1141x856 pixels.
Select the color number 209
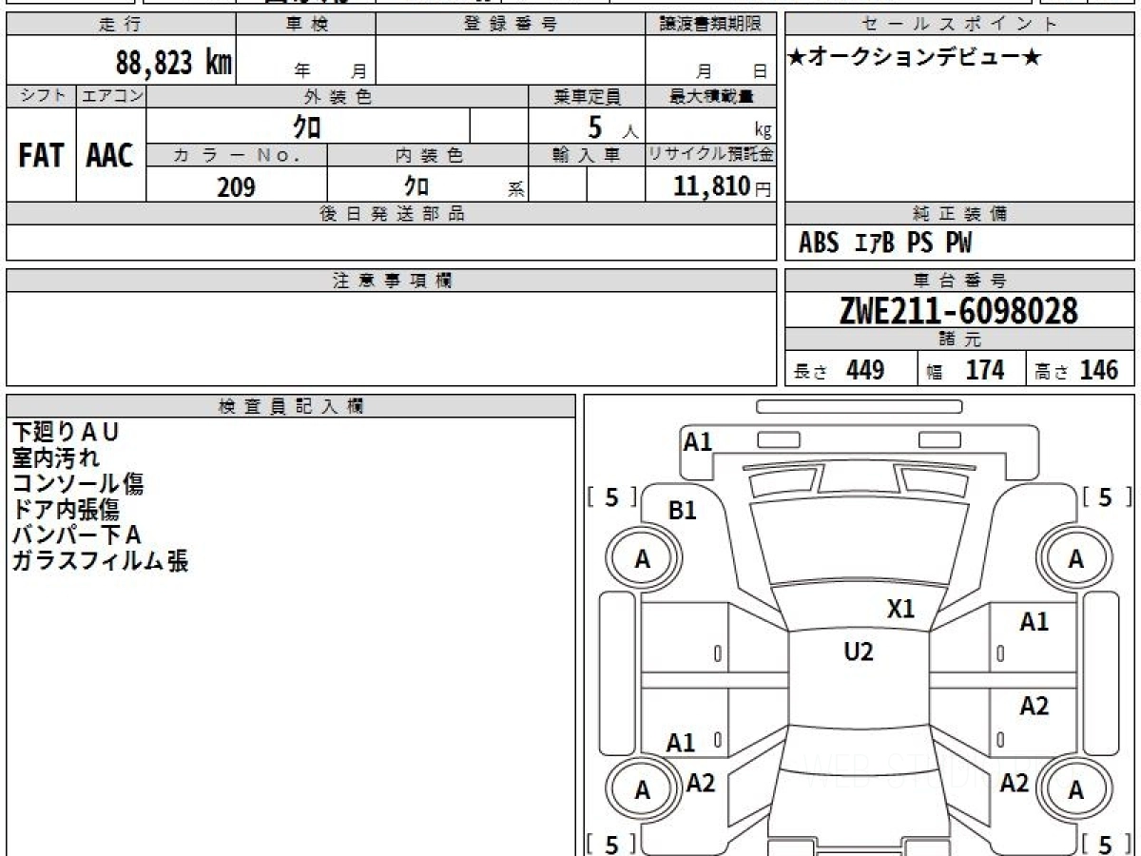pos(236,186)
